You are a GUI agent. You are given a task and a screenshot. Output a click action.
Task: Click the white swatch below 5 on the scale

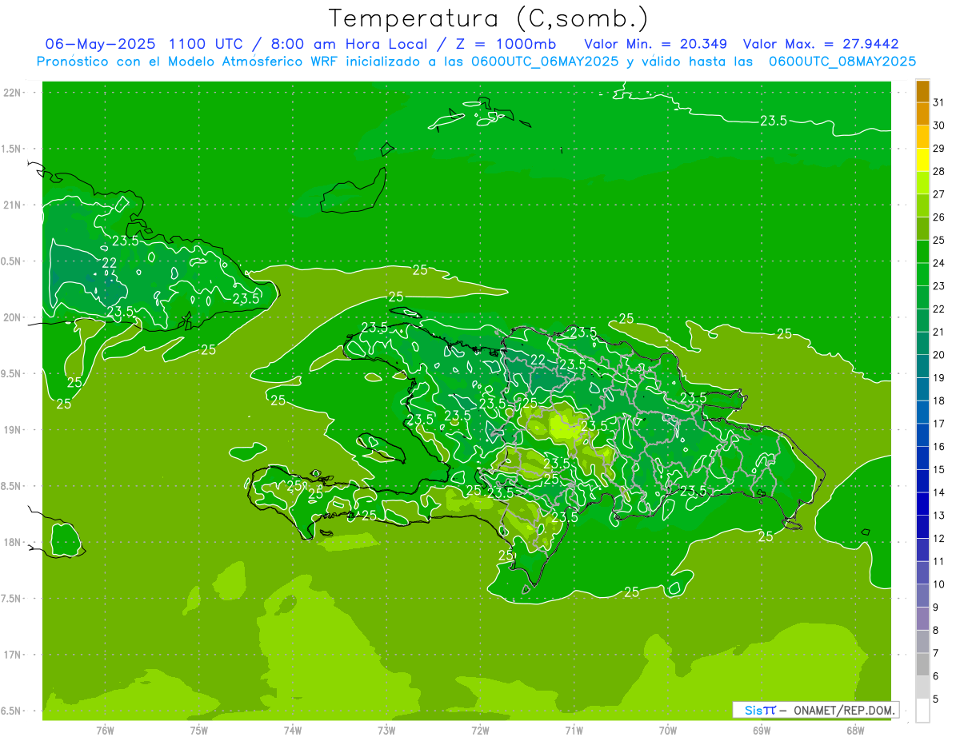922,711
